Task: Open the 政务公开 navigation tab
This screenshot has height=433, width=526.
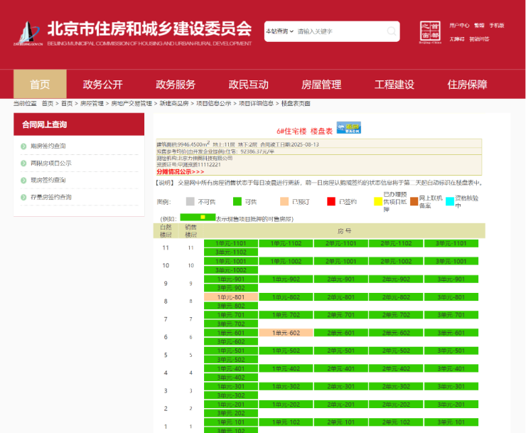Action: point(102,85)
